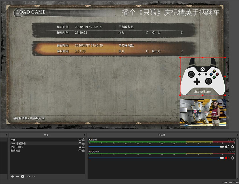The image size is (239, 184).
Task: Click the 桌面音频 level meter bar
Action: pyautogui.click(x=161, y=142)
